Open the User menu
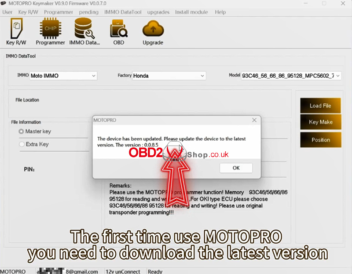This screenshot has height=274, width=352. click(7, 12)
